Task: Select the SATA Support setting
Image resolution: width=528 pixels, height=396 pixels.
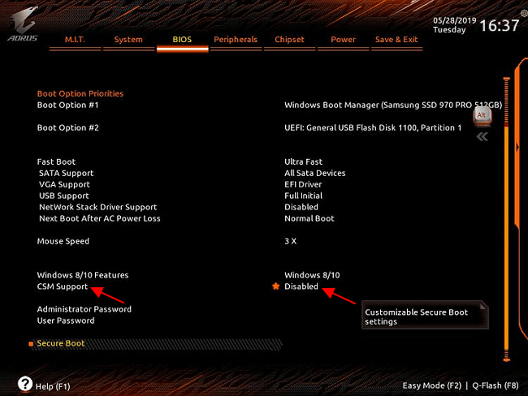Action: pos(67,174)
